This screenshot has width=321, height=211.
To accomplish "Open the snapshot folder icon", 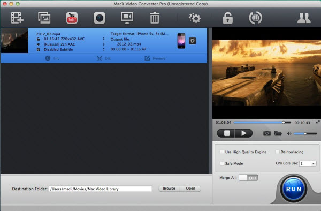I will [x=278, y=133].
